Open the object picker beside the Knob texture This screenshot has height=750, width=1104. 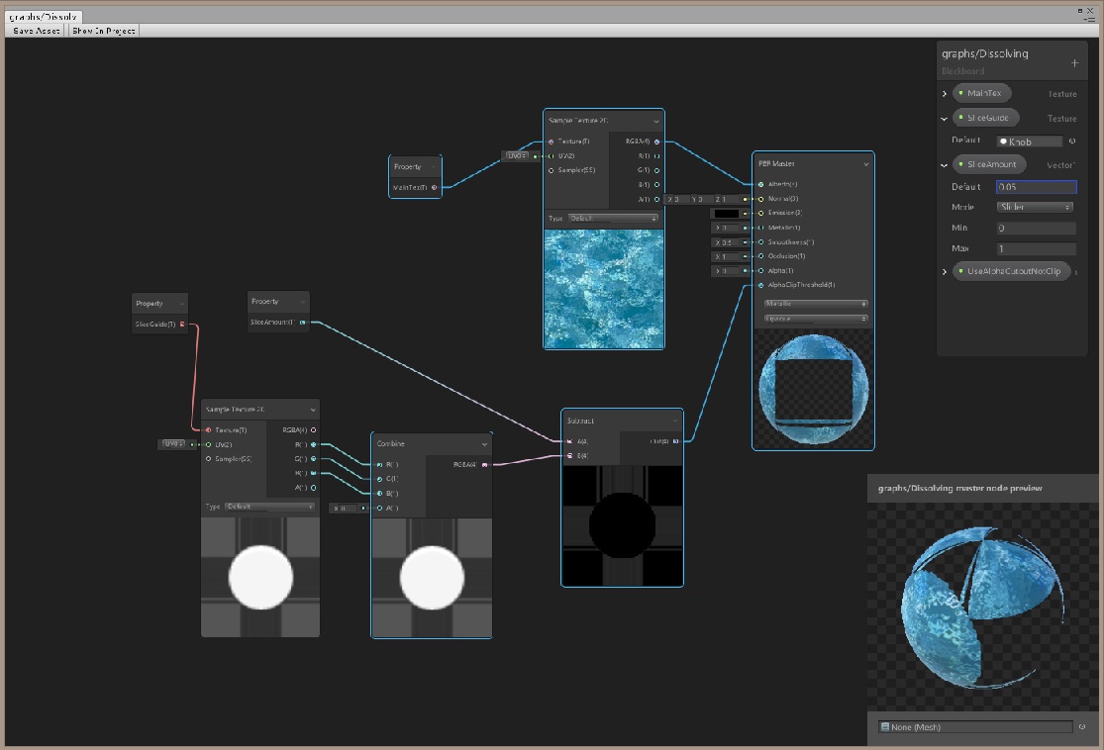pos(1071,141)
